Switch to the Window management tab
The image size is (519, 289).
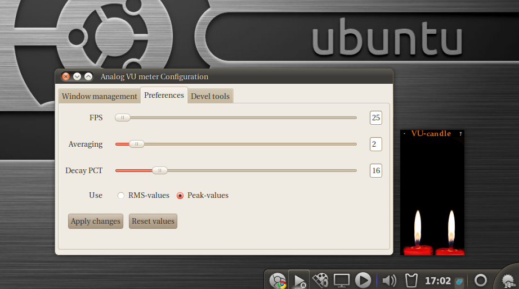pos(99,96)
